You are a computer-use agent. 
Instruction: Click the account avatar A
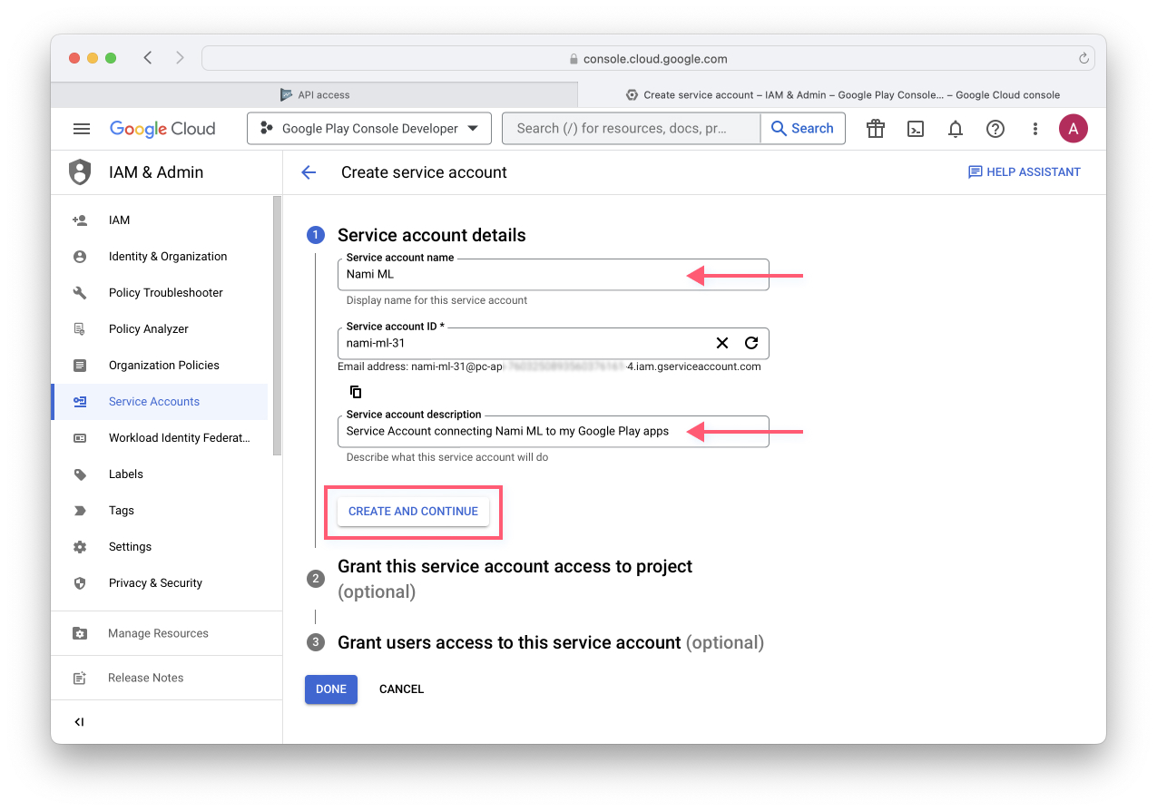point(1074,129)
